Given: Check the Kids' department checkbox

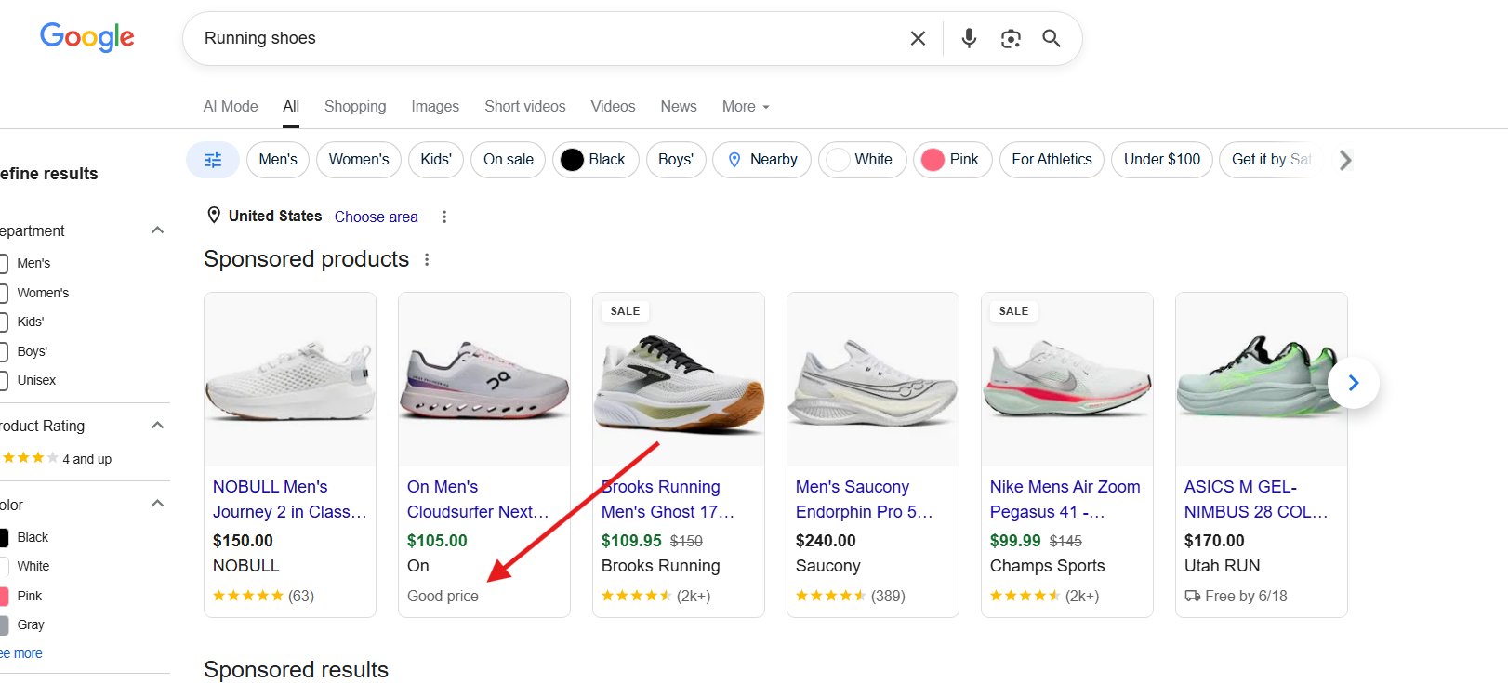Looking at the screenshot, I should (x=3, y=322).
